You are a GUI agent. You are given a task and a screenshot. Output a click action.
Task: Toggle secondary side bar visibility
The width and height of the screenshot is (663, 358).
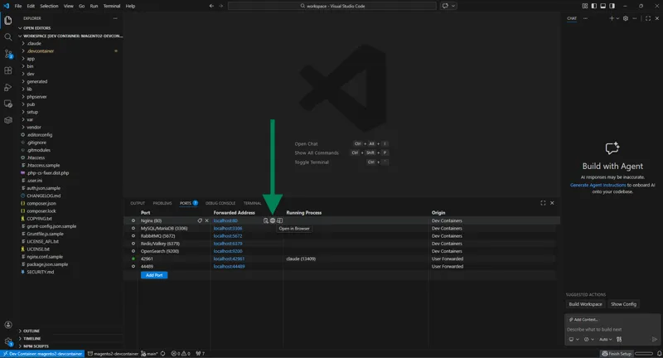(x=612, y=6)
